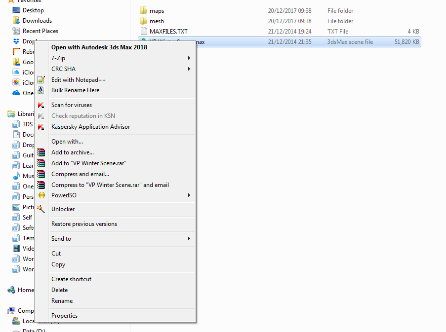Choose Rename from the context menu
Screen dimensions: 446x332
click(62, 301)
